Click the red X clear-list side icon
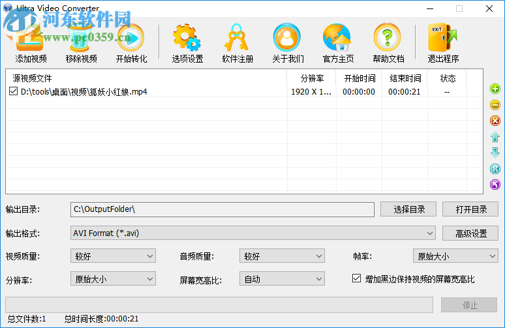Screen dimensions: 505x328 (x=495, y=121)
